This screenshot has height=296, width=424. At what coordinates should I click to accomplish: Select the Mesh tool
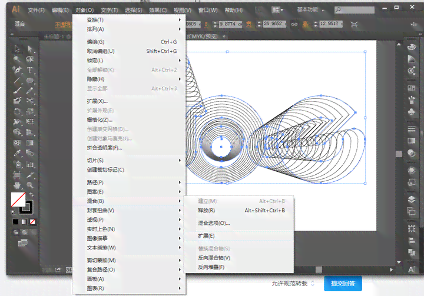coord(17,143)
